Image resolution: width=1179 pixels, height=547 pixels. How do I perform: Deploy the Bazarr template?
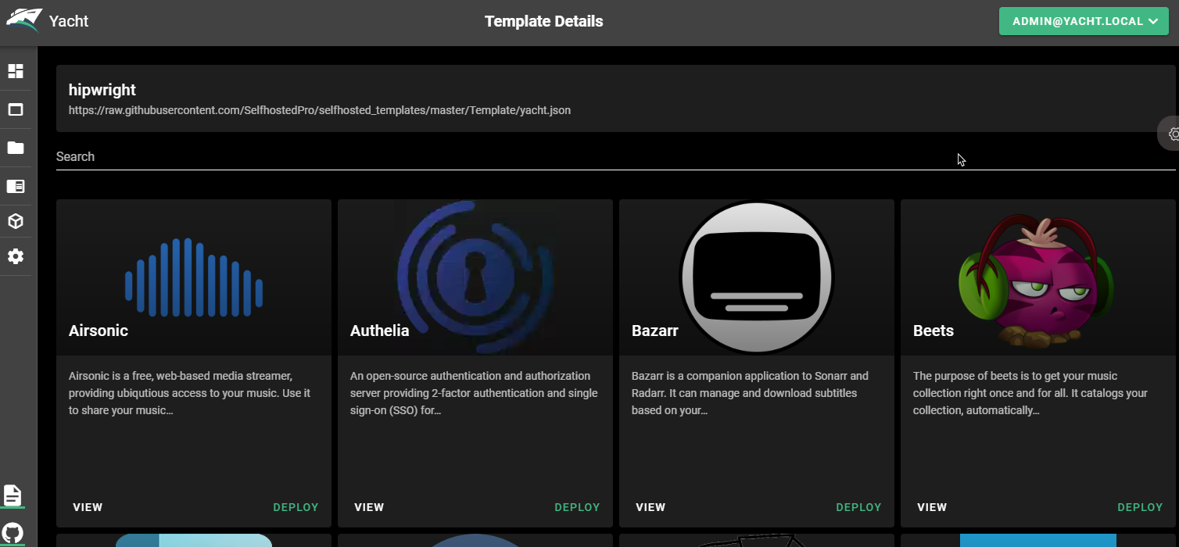858,507
